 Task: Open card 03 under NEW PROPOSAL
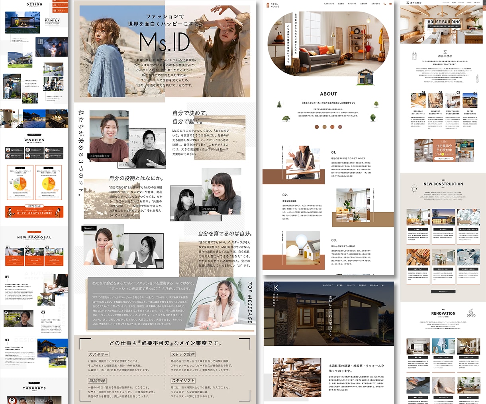(x=54, y=256)
